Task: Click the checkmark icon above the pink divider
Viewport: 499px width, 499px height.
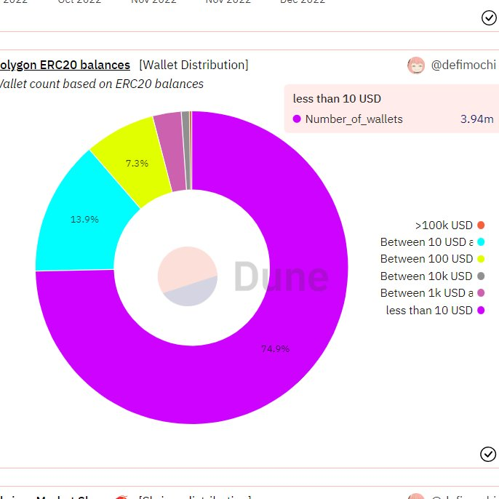Action: click(x=489, y=17)
